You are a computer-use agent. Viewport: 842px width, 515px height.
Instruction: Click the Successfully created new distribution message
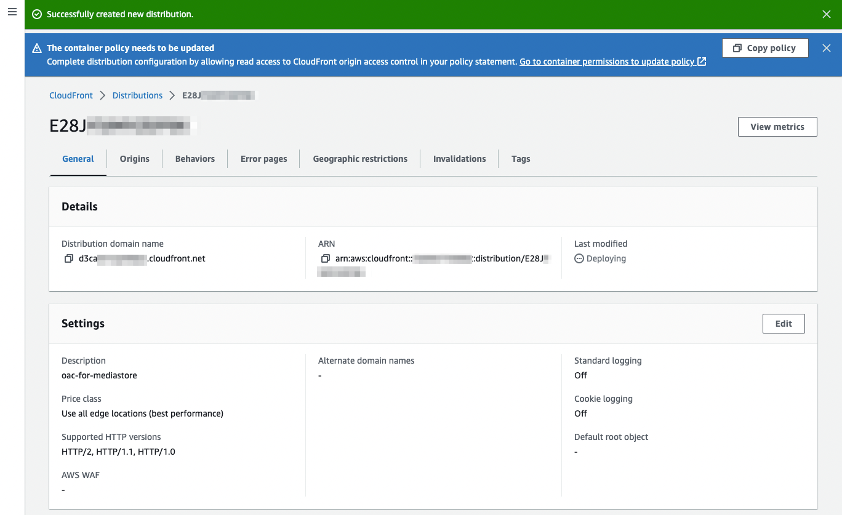120,14
